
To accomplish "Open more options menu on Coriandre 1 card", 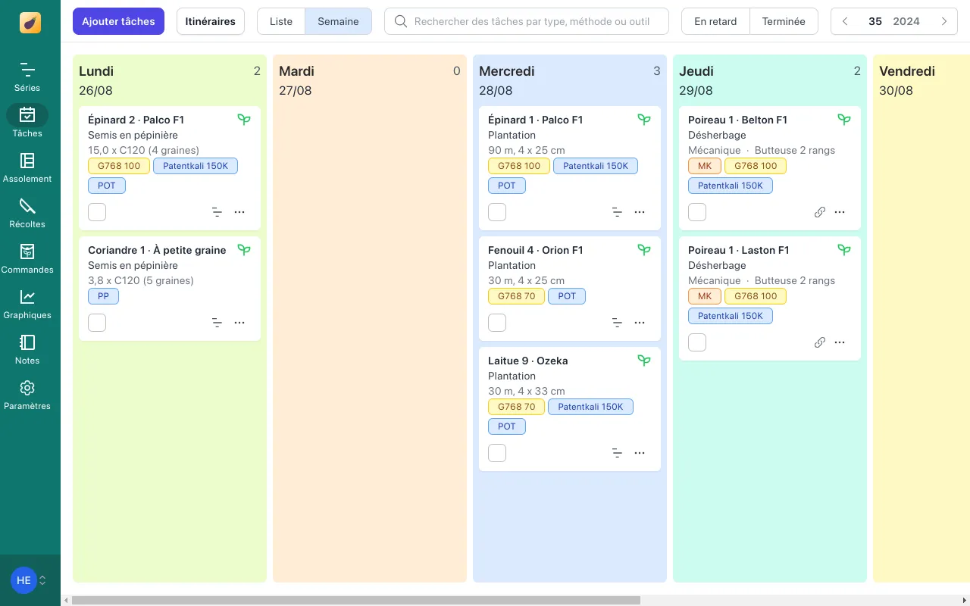I will (x=239, y=323).
